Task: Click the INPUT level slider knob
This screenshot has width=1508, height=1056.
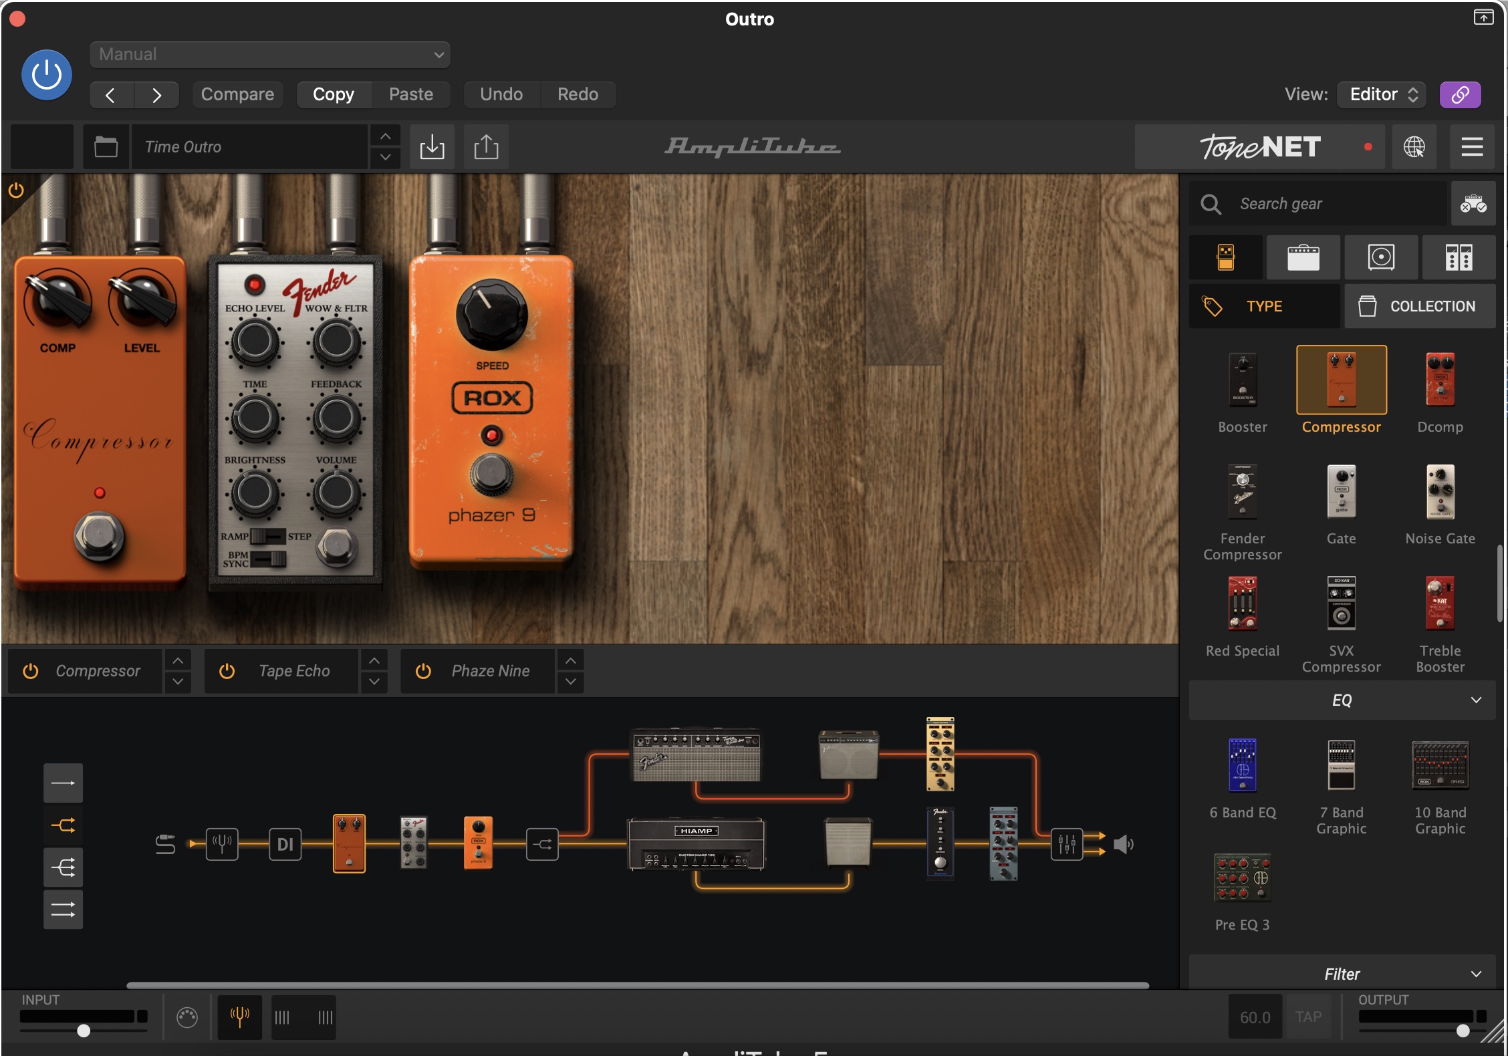Action: coord(84,1031)
